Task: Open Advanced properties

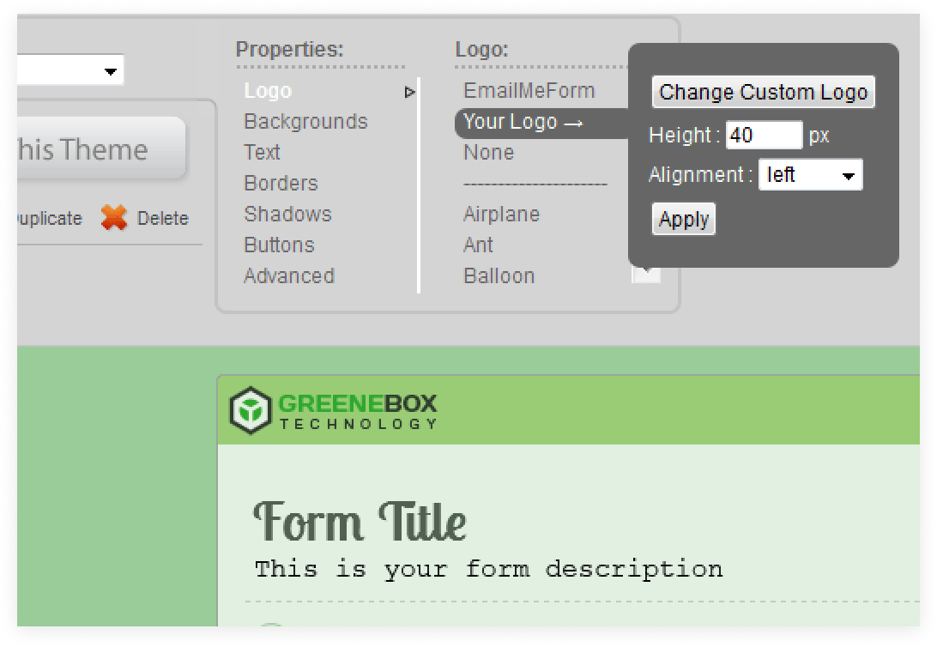Action: [x=289, y=276]
